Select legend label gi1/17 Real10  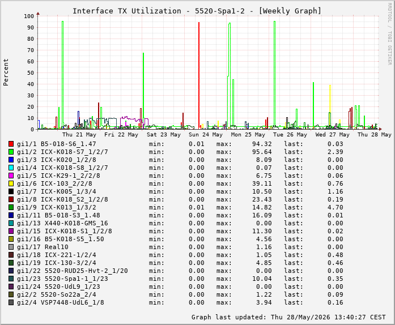43,247
